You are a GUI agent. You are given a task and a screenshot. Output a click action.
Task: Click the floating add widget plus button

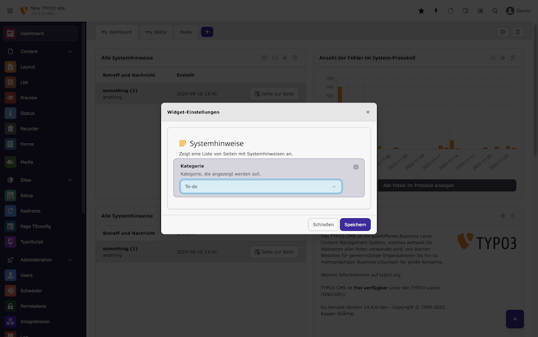514,319
